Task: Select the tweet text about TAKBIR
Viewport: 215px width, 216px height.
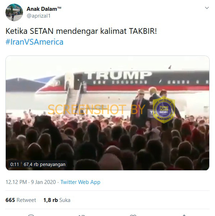Action: coord(81,31)
